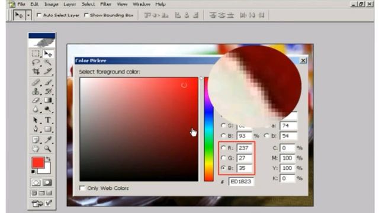This screenshot has height=213, width=379.
Task: Open the Window menu
Action: coord(142,4)
